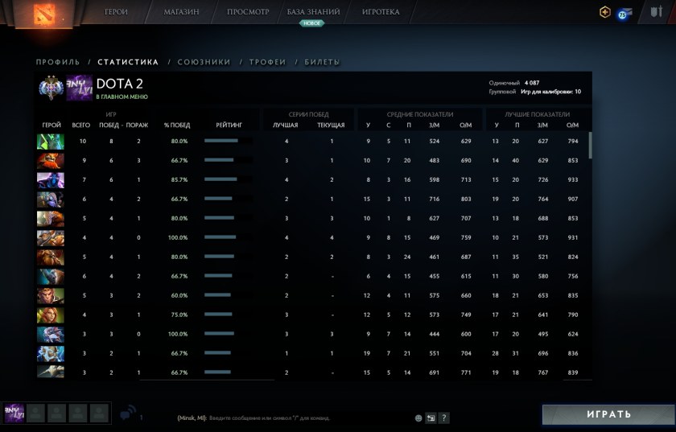This screenshot has width=676, height=432.
Task: Click "Игр для калибровки: 10" text
Action: point(550,92)
